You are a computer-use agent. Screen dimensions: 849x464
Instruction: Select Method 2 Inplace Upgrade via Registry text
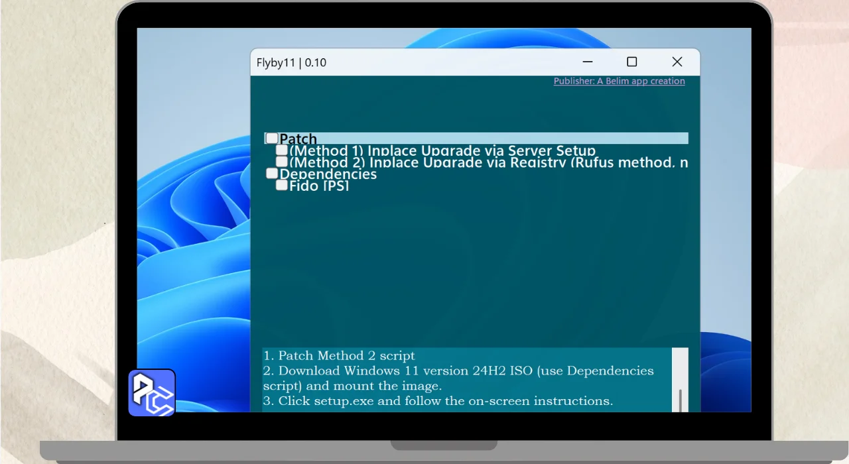[489, 162]
